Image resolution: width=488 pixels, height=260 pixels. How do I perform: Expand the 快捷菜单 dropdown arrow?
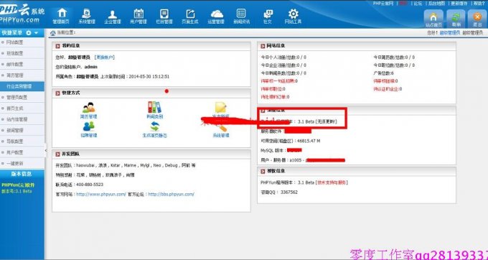(37, 33)
